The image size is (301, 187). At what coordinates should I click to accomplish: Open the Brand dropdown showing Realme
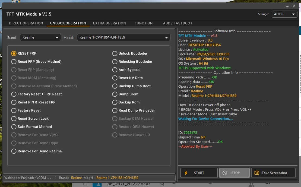pos(40,37)
